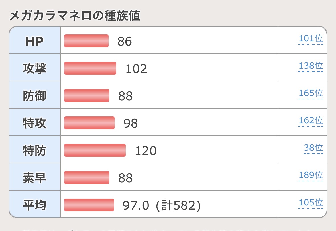
Task: Click the 攻撃 stat bar
Action: point(90,68)
